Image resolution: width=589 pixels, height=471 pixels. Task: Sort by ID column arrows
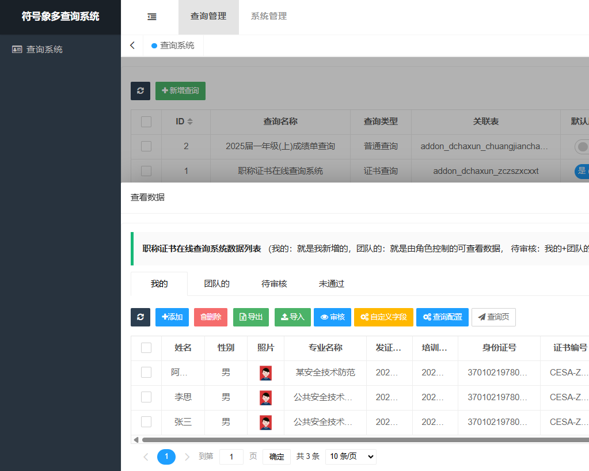click(x=190, y=121)
